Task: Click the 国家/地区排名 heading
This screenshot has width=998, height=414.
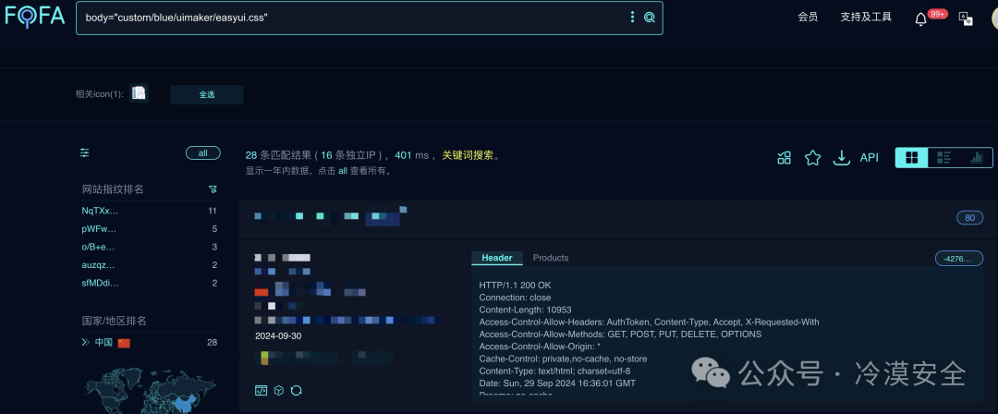Action: tap(114, 321)
